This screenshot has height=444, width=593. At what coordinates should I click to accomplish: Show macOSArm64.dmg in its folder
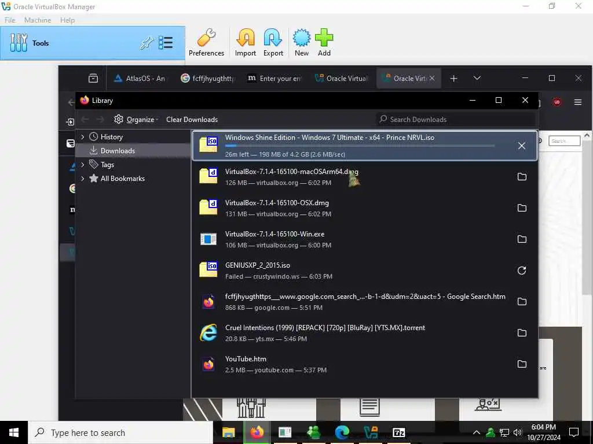(x=522, y=177)
